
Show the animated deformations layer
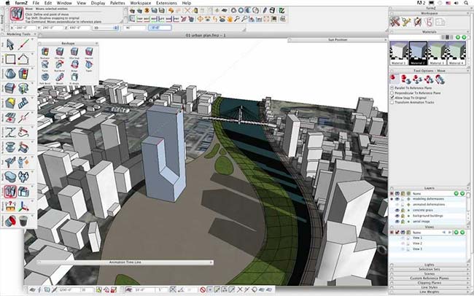397,204
